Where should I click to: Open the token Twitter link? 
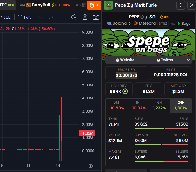tap(165, 60)
